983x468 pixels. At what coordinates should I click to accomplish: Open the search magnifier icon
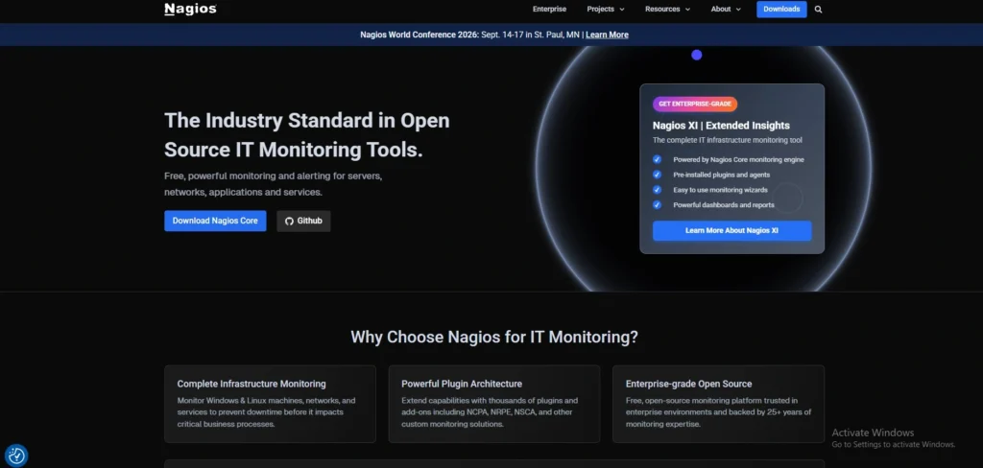pyautogui.click(x=818, y=10)
